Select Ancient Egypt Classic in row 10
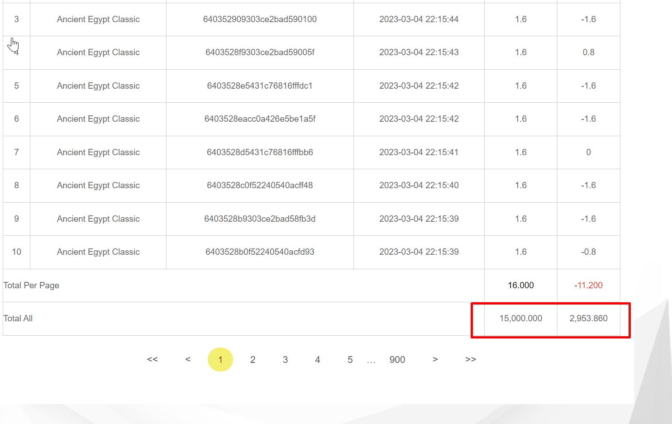Viewport: 672px width, 424px height. (x=98, y=252)
